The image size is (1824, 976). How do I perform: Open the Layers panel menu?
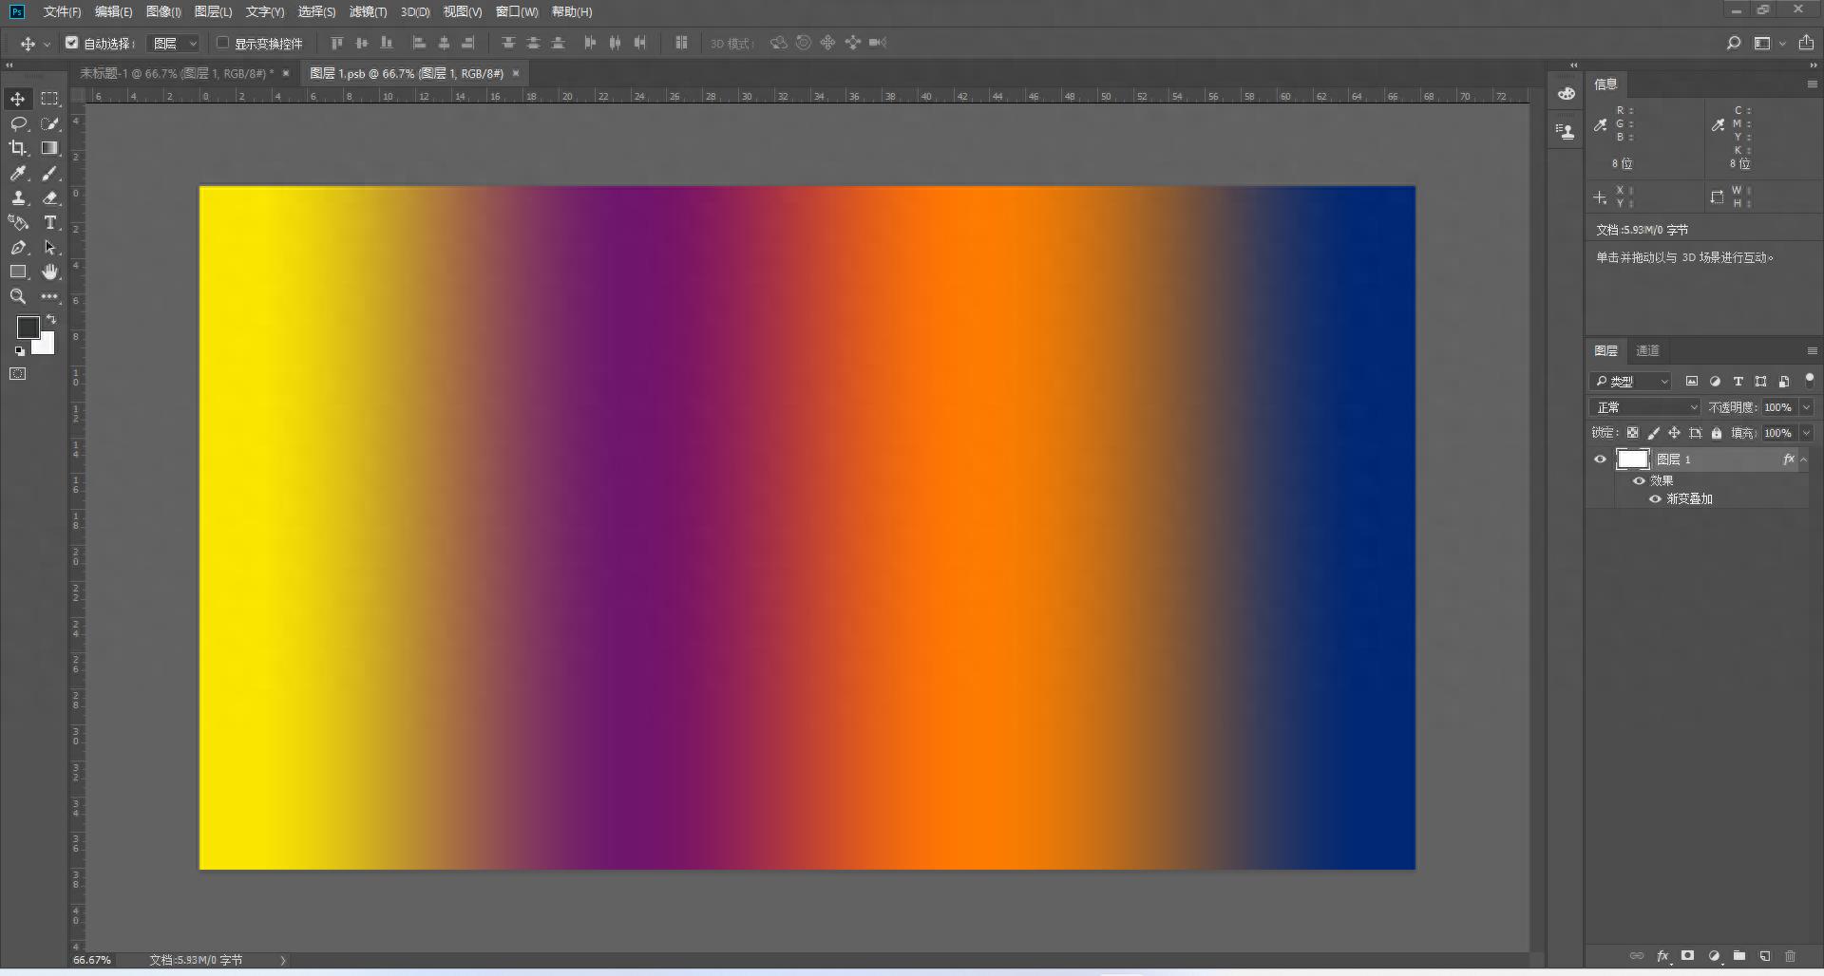click(x=1812, y=351)
